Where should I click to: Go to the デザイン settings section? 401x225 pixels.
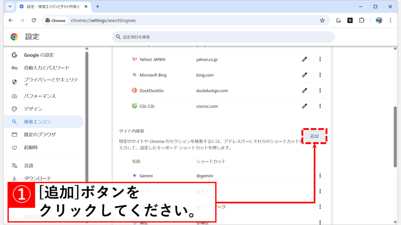(x=33, y=109)
